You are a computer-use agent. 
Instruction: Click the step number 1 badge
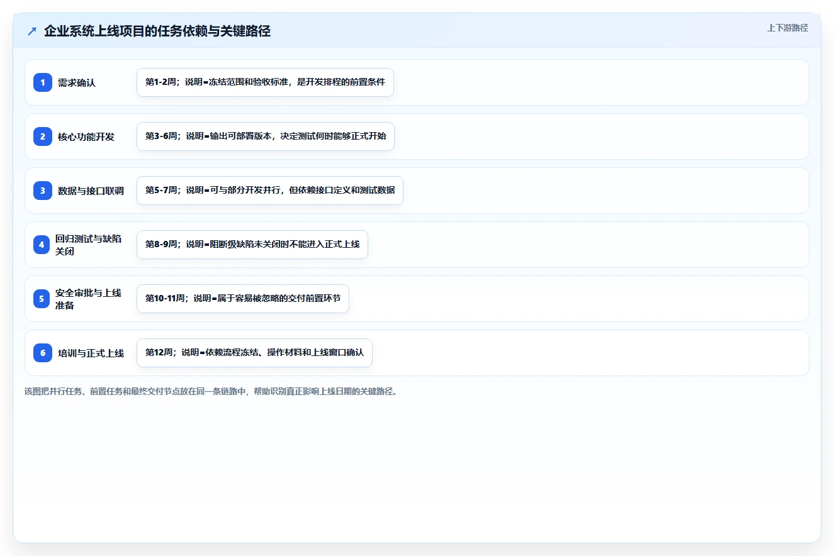point(43,82)
